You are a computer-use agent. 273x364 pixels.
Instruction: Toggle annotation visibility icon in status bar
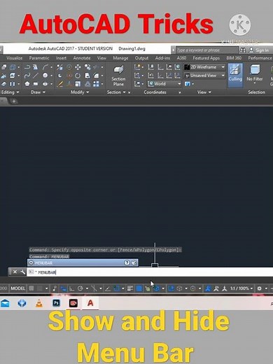coord(208,288)
